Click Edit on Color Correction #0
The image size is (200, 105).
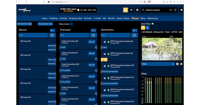(92, 42)
